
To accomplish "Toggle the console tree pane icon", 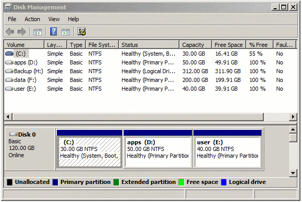I will coord(38,32).
